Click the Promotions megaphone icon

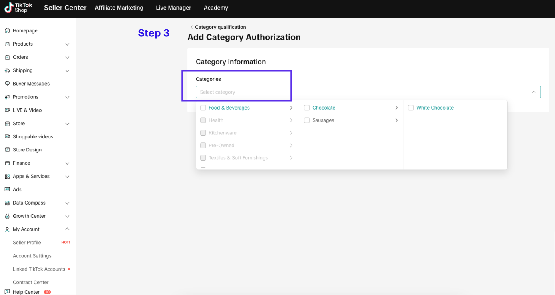coord(7,97)
